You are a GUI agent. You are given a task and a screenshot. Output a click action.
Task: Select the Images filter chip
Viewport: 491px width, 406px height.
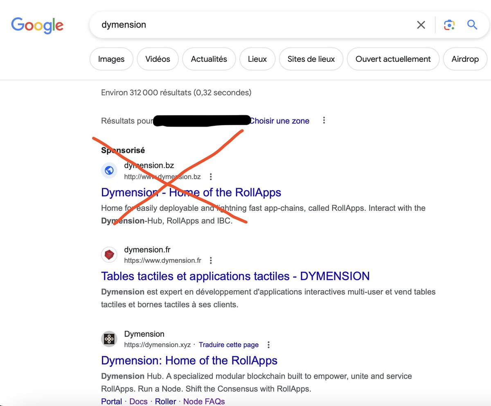111,59
